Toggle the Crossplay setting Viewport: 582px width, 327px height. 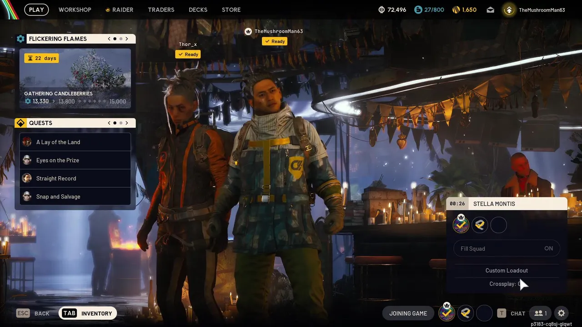(x=507, y=284)
